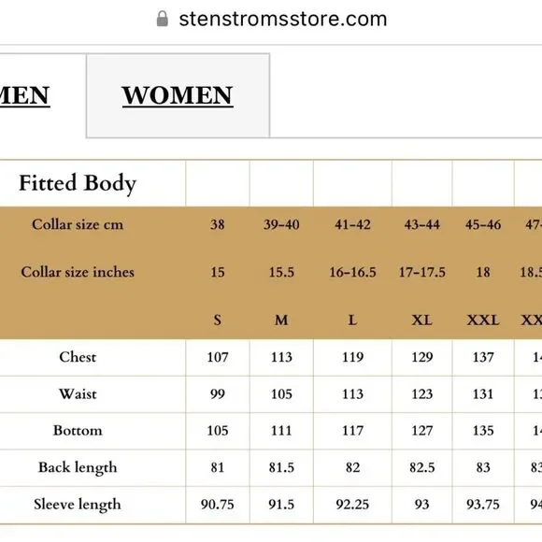Viewport: 542px width, 542px height.
Task: Click the Collar size cm label
Action: point(78,224)
